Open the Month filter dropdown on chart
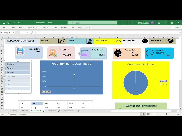The image size is (182, 136). [46, 92]
